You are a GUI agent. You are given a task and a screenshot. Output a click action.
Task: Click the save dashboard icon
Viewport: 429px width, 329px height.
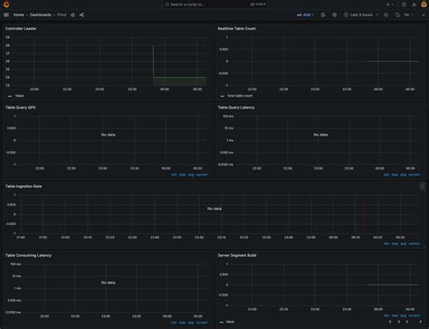323,14
